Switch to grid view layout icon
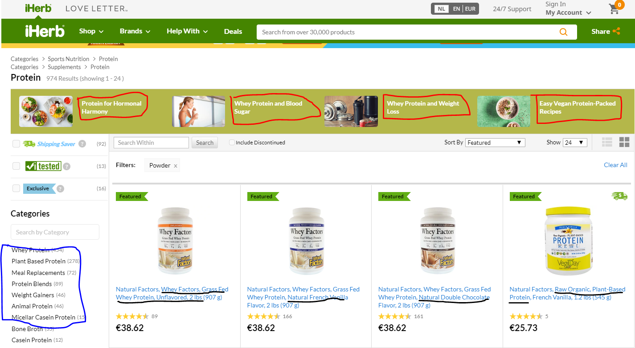635x348 pixels. tap(624, 142)
